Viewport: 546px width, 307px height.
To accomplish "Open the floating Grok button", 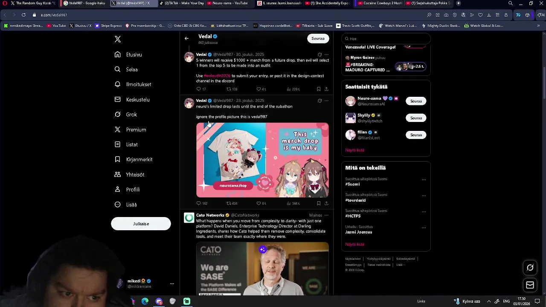I will 530,268.
